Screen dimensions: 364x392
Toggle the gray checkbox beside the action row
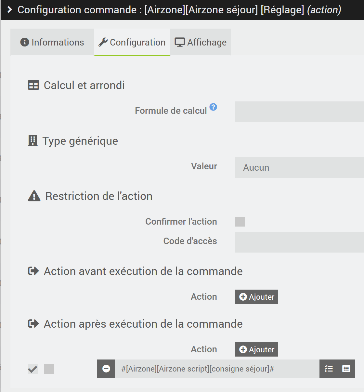(49, 369)
